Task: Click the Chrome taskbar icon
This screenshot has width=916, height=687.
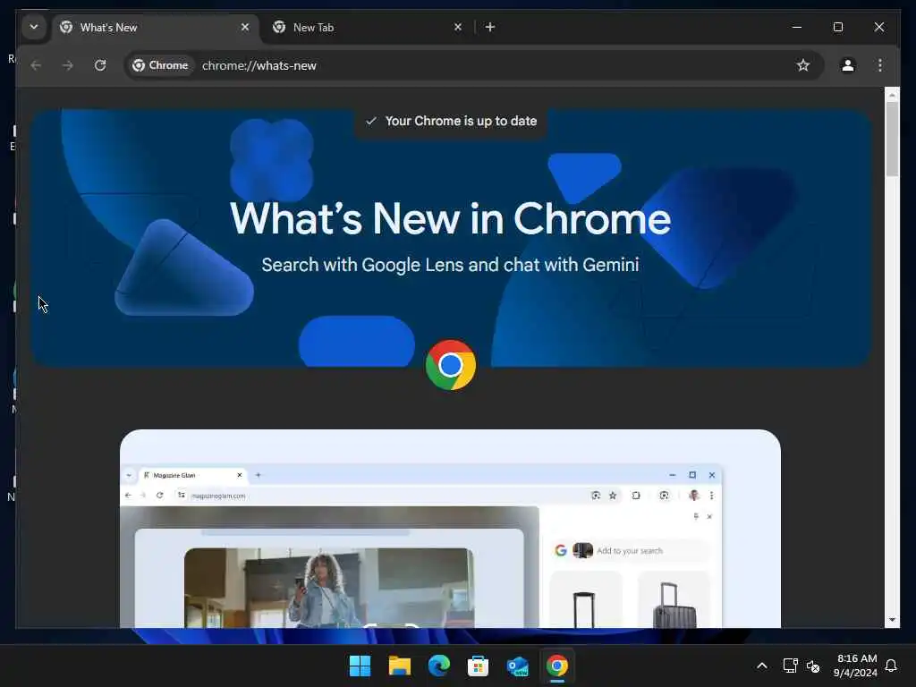Action: coord(556,666)
